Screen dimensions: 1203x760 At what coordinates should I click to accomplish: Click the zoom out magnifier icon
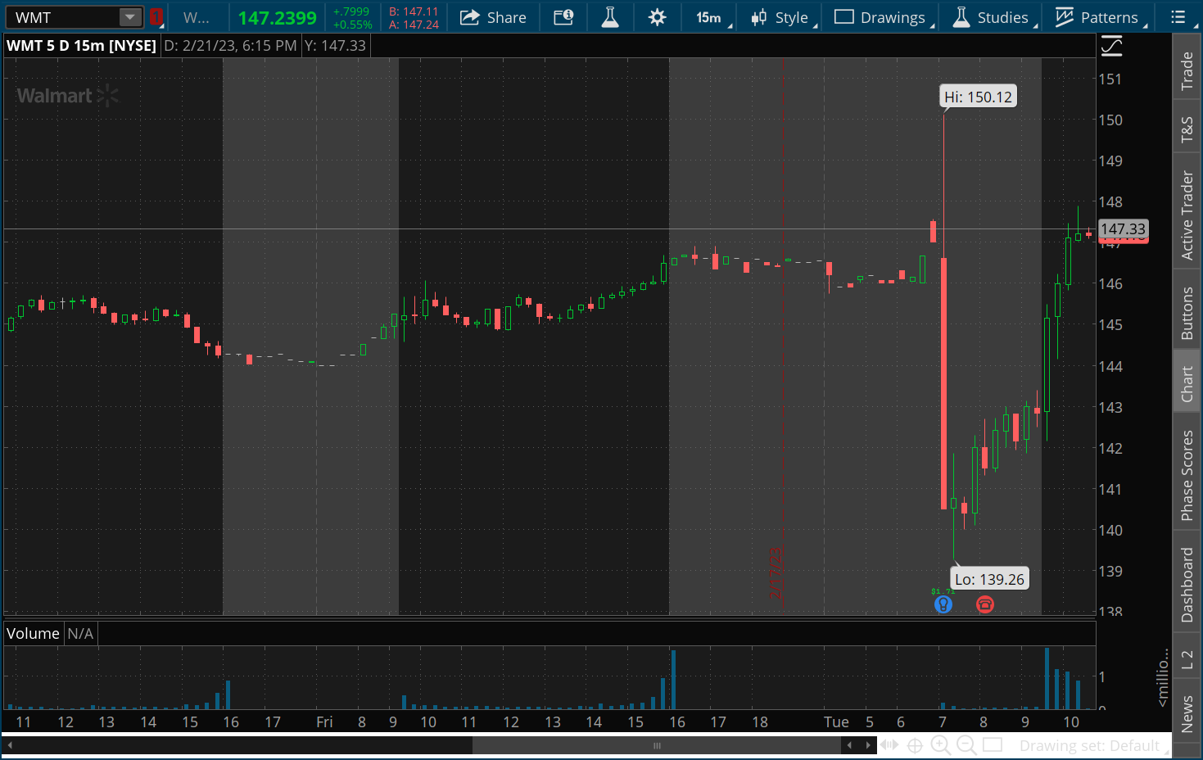tap(967, 745)
